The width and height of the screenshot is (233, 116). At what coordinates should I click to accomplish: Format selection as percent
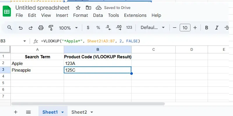tap(98, 28)
